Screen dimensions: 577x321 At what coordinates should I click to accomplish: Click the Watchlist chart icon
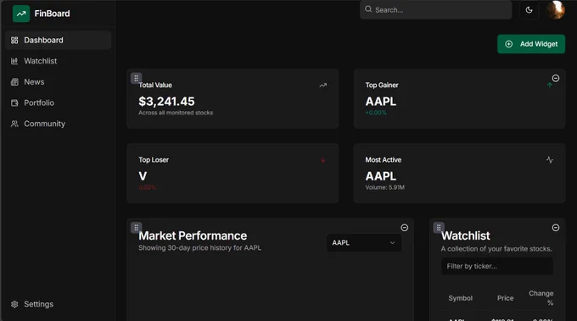14,61
